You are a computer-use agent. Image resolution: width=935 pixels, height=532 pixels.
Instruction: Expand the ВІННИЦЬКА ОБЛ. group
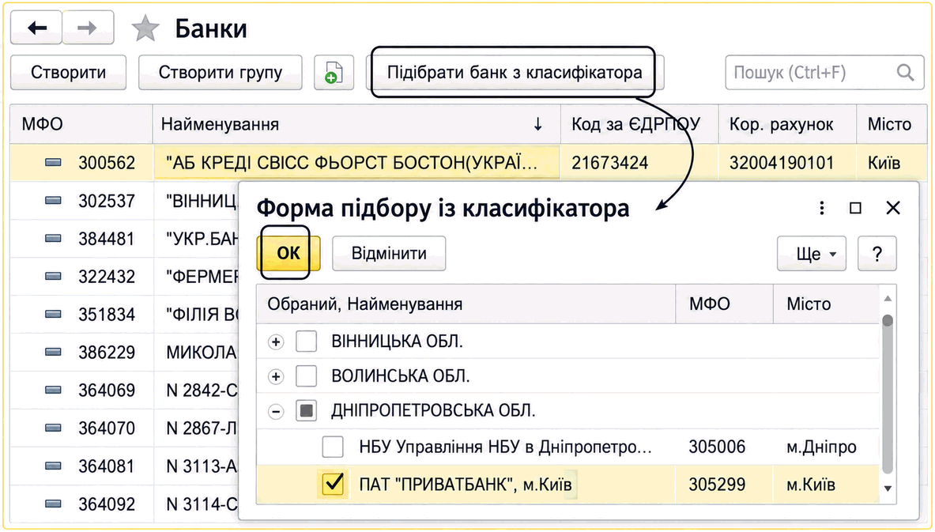tap(276, 342)
